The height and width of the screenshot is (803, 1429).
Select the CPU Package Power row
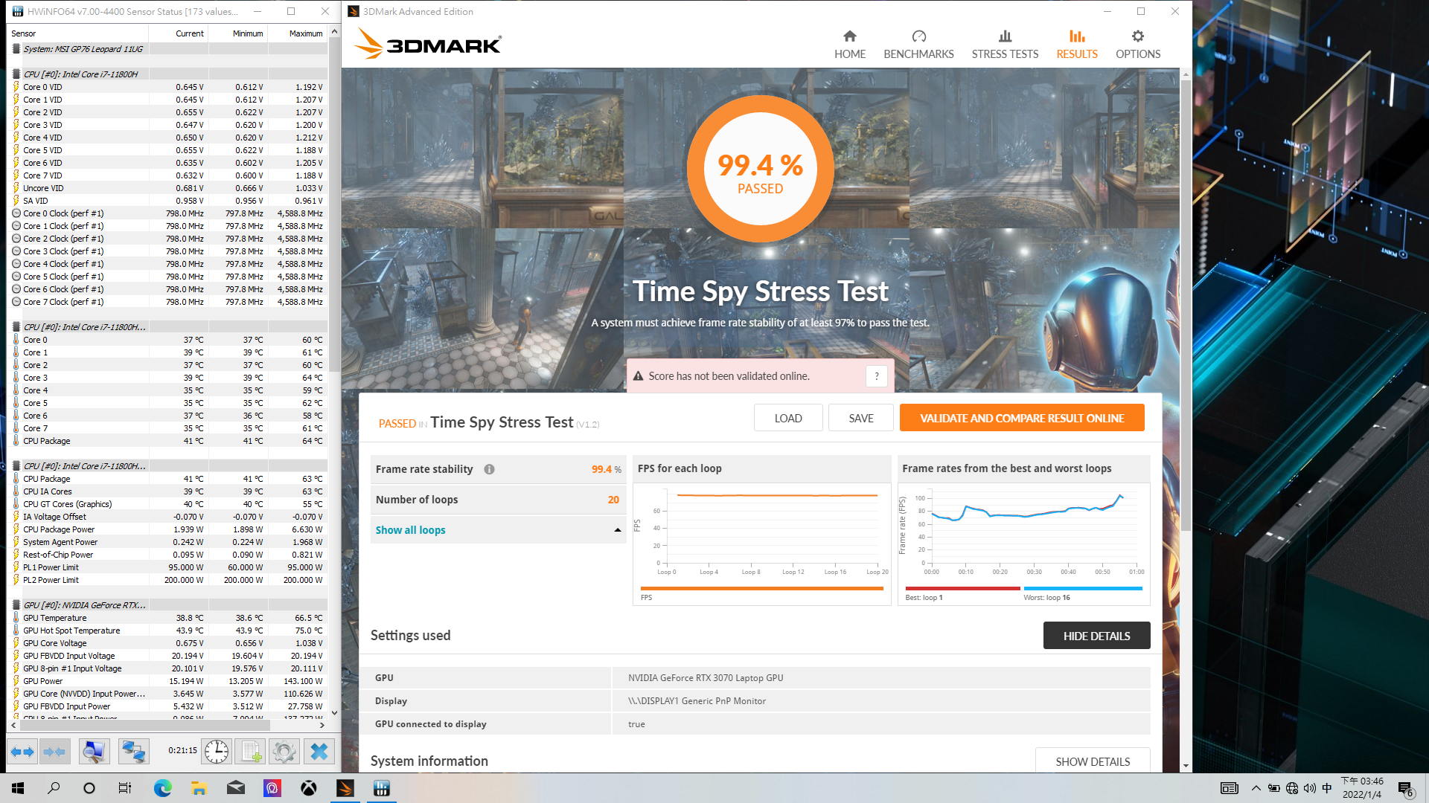tap(167, 529)
